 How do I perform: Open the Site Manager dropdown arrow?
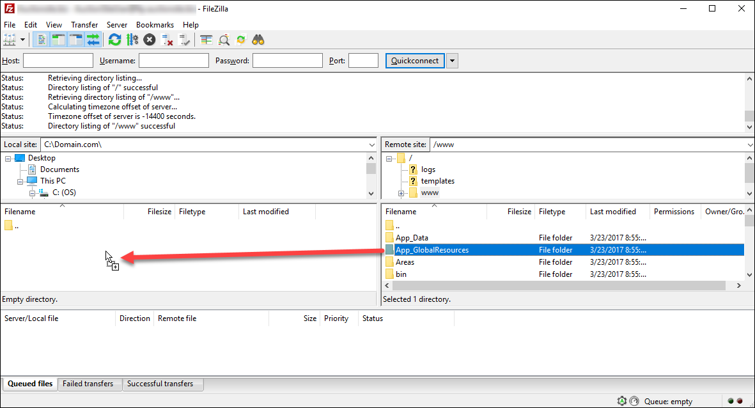tap(22, 40)
